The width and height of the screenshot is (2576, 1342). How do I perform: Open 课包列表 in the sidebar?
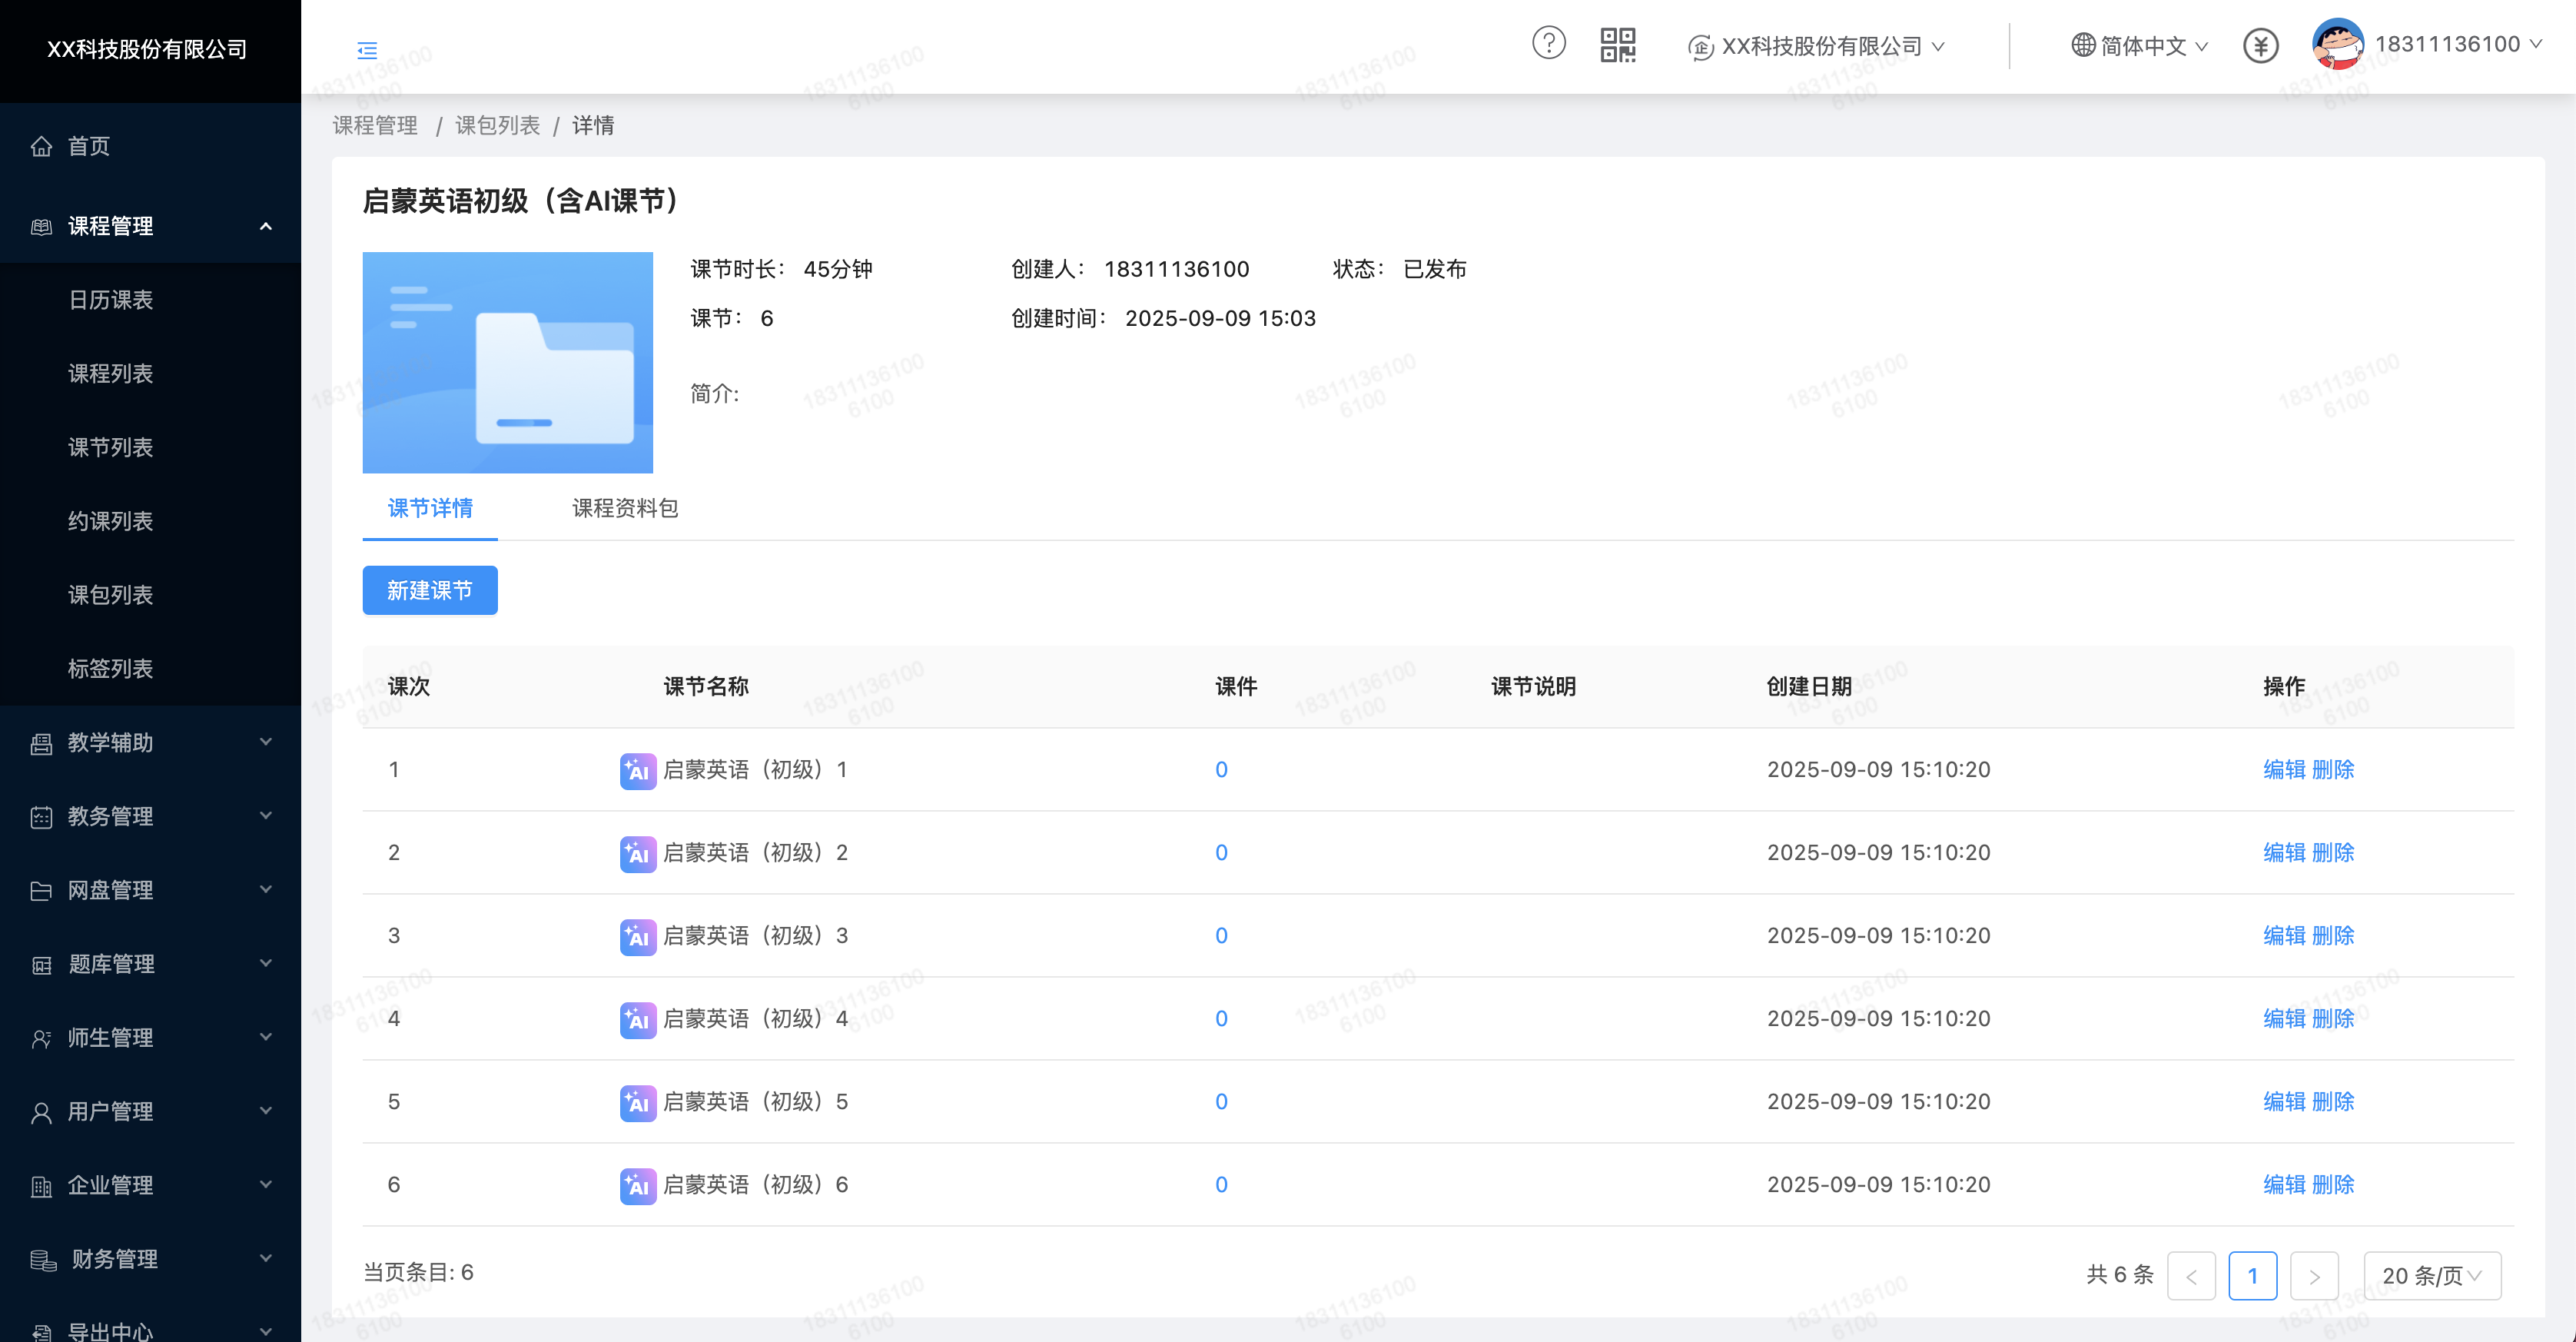[110, 595]
